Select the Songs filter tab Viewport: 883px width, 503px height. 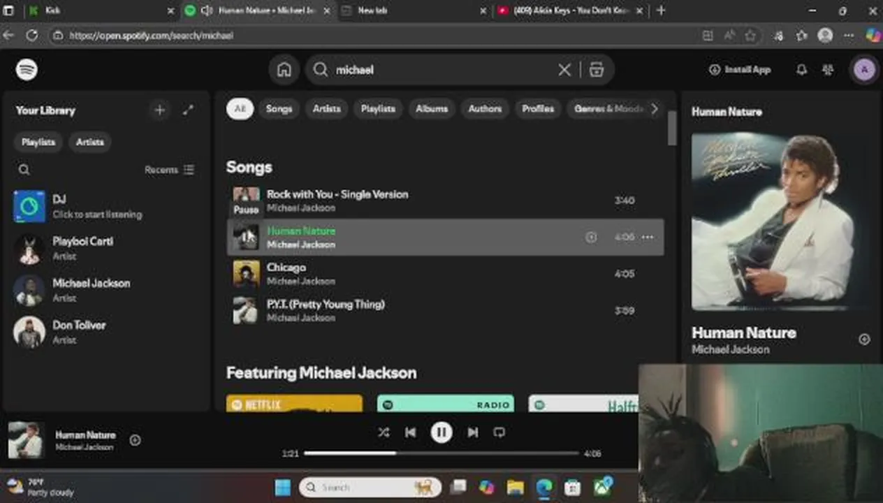279,108
